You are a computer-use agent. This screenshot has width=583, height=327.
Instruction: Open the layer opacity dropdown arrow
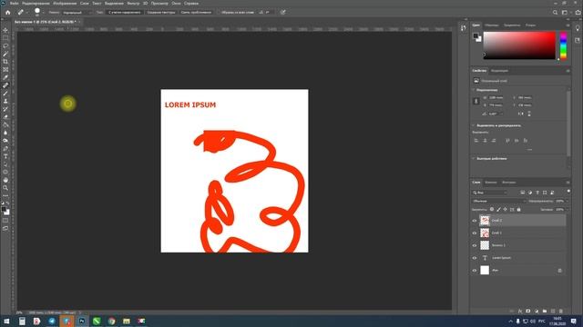coord(567,201)
